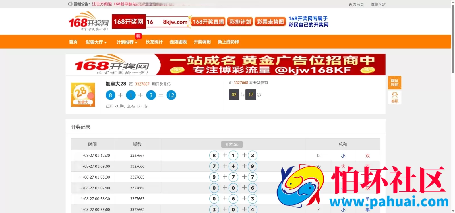
Task: Click the orange 3327668 next period number
Action: click(241, 83)
